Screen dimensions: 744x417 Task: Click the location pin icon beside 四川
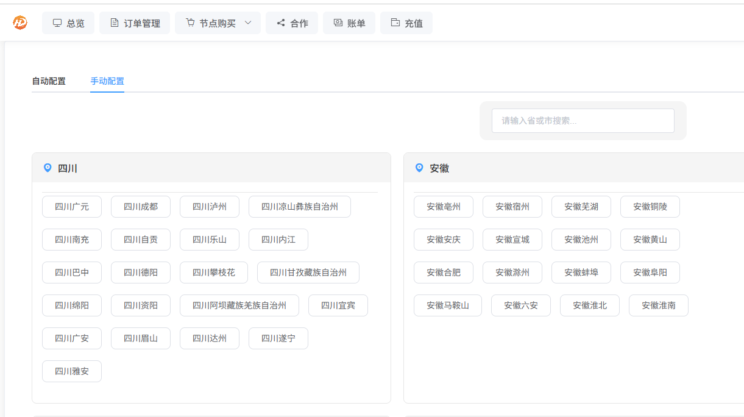[x=48, y=168]
